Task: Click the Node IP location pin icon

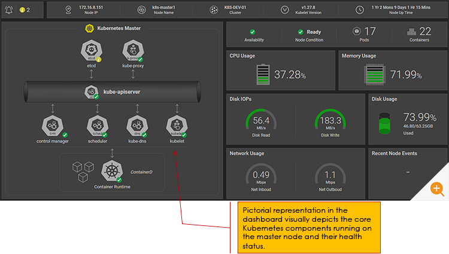Action: pos(68,10)
